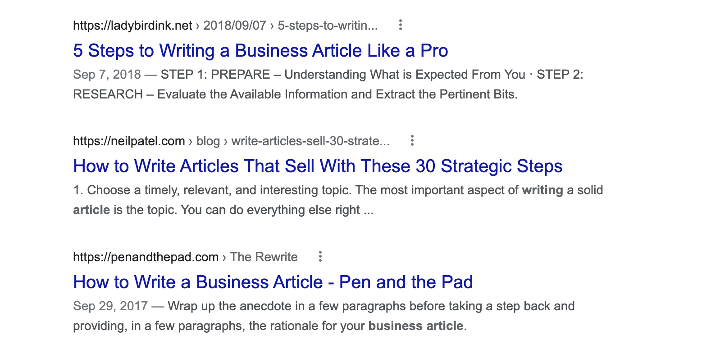Click the https://penandthepad.com URL text

(146, 257)
